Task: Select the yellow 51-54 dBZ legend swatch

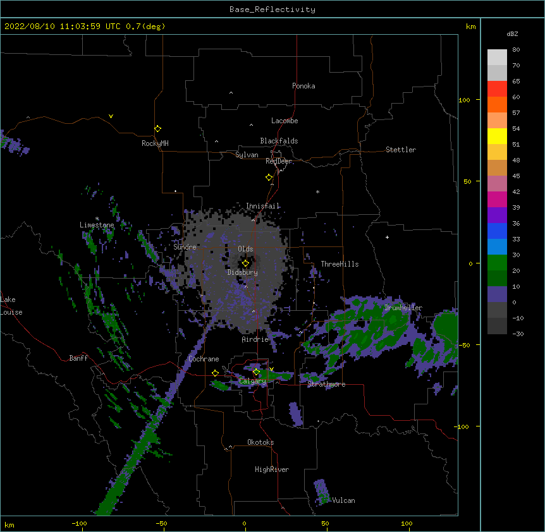Action: coord(497,136)
